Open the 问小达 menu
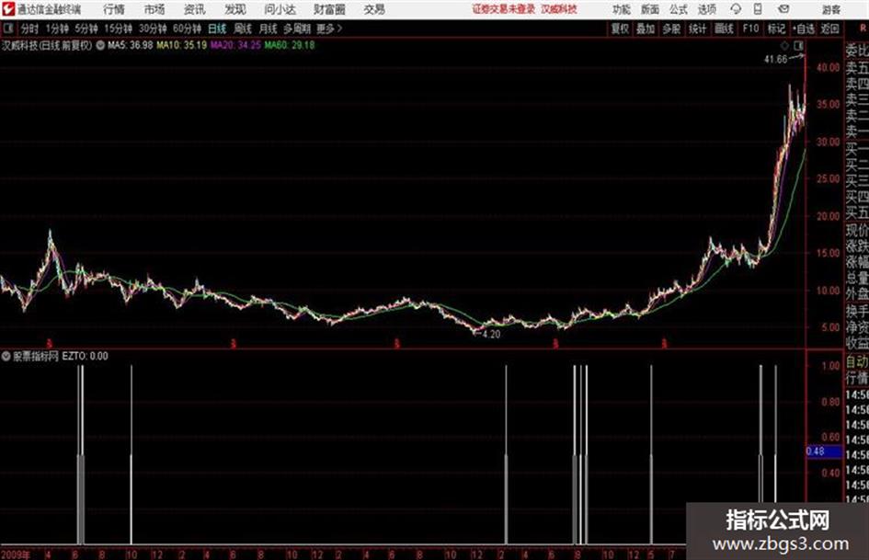The width and height of the screenshot is (869, 560). click(280, 9)
